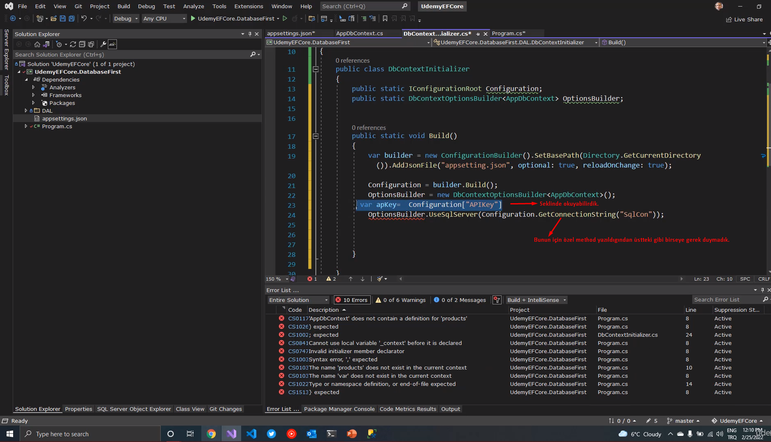Open the New Project icon
Viewport: 771px width, 442px height.
tap(39, 18)
